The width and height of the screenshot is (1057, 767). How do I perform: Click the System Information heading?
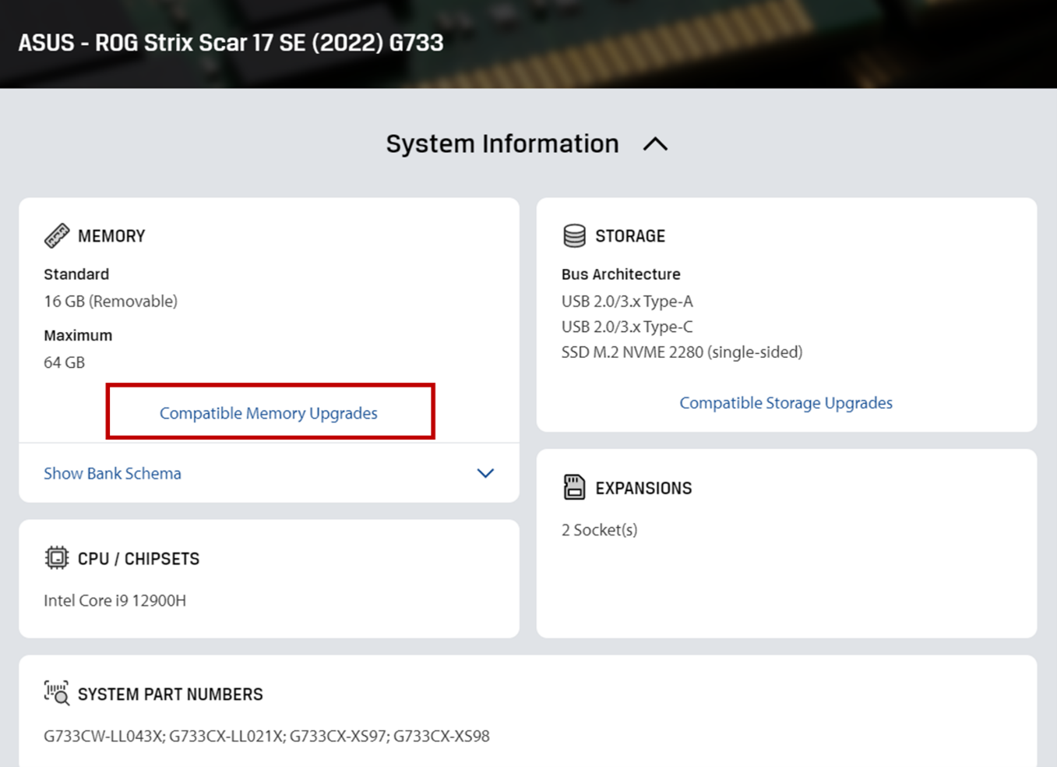(502, 144)
